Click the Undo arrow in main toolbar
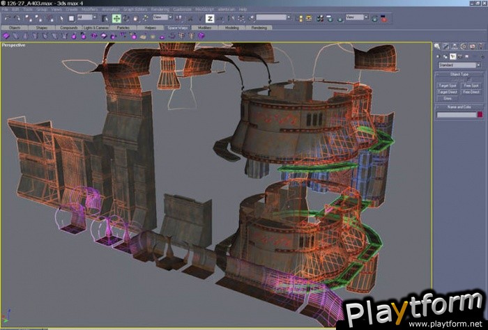 [x=6, y=17]
